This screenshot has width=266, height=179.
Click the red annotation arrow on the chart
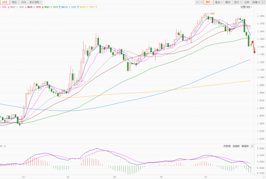coord(254,47)
